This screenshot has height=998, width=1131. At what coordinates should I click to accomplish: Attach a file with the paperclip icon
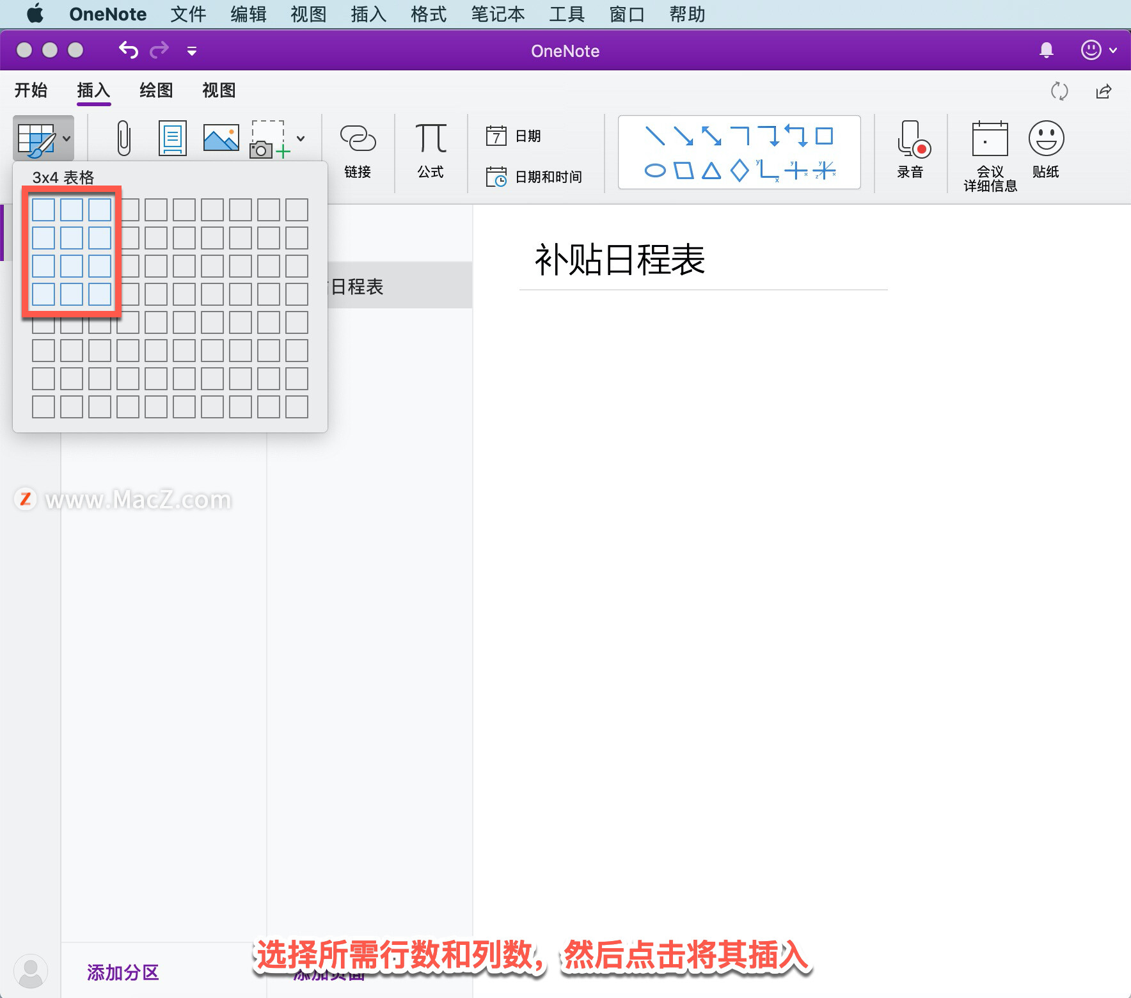124,138
